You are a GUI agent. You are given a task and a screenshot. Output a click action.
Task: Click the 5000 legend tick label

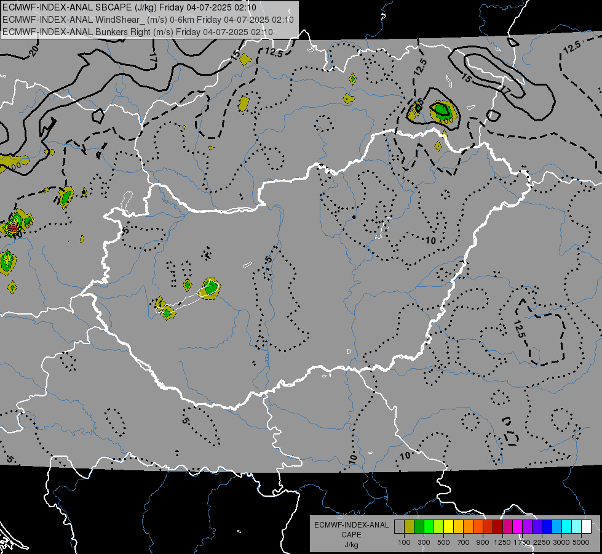[581, 542]
